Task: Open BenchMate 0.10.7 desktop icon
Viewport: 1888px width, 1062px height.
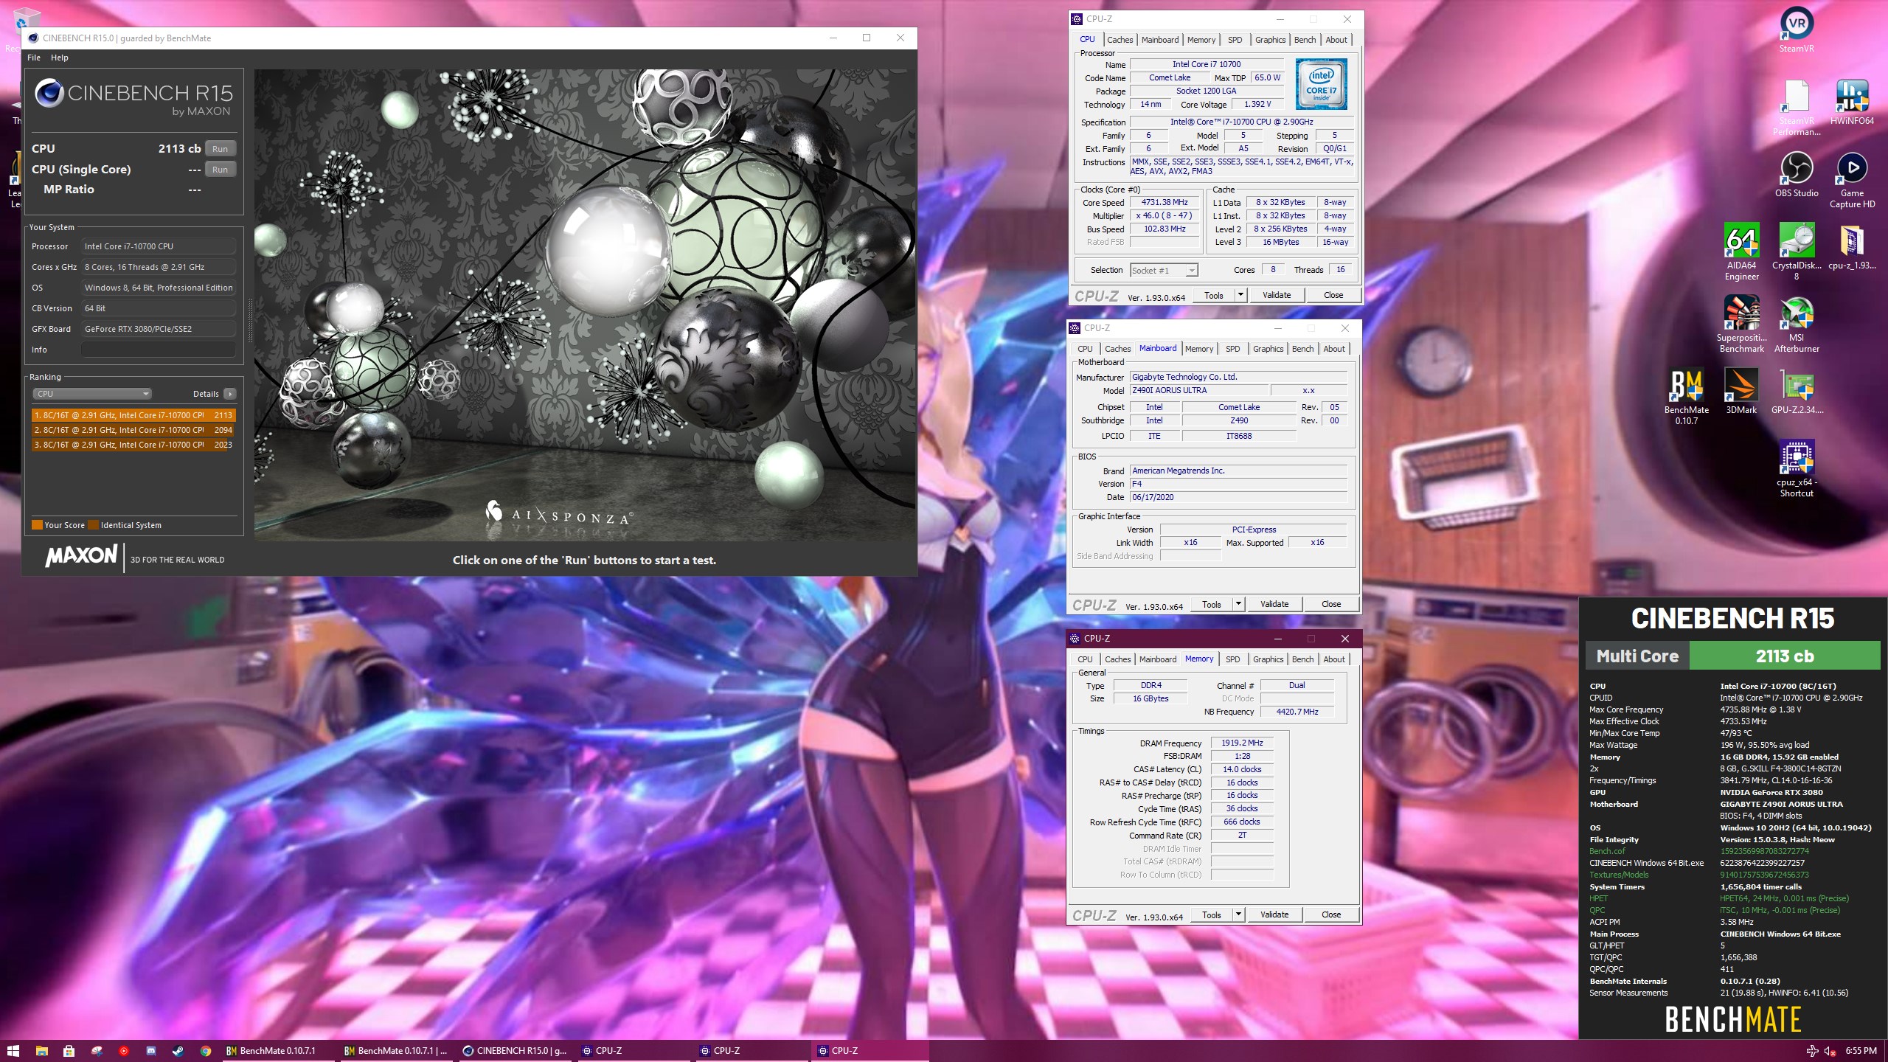Action: (x=1686, y=396)
